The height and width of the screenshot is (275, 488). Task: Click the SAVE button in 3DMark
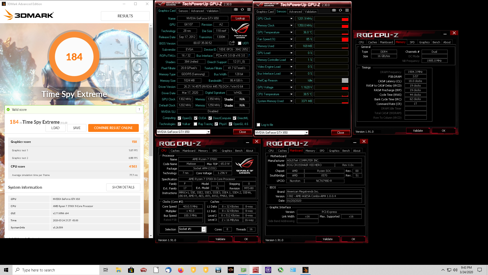tap(77, 128)
